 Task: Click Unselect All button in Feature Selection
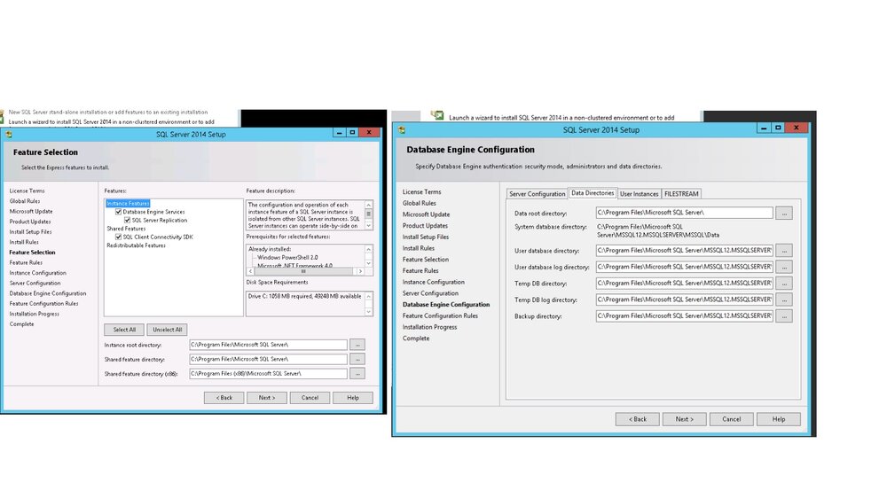click(x=167, y=330)
